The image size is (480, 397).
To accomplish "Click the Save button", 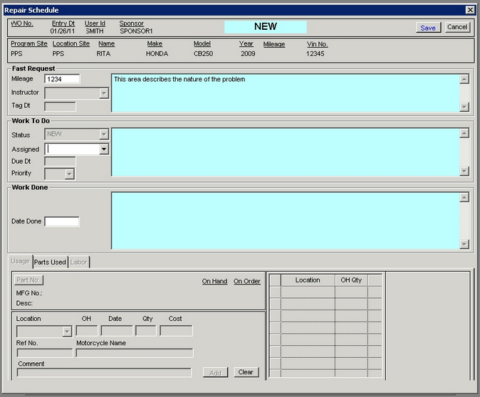I will (428, 28).
